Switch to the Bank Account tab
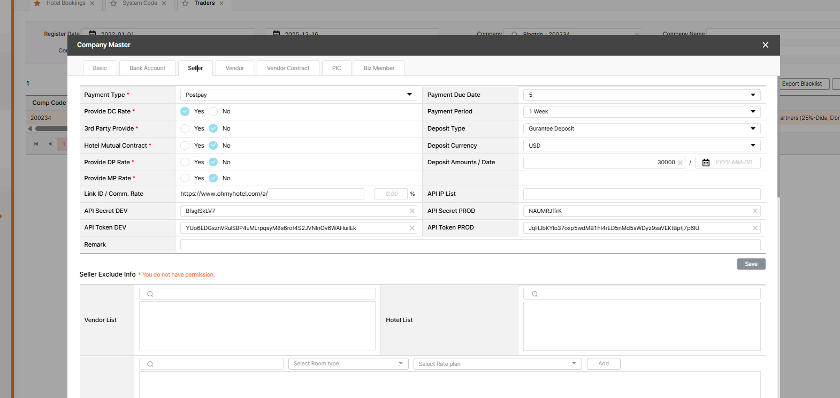Viewport: 840px width, 398px height. click(x=147, y=68)
